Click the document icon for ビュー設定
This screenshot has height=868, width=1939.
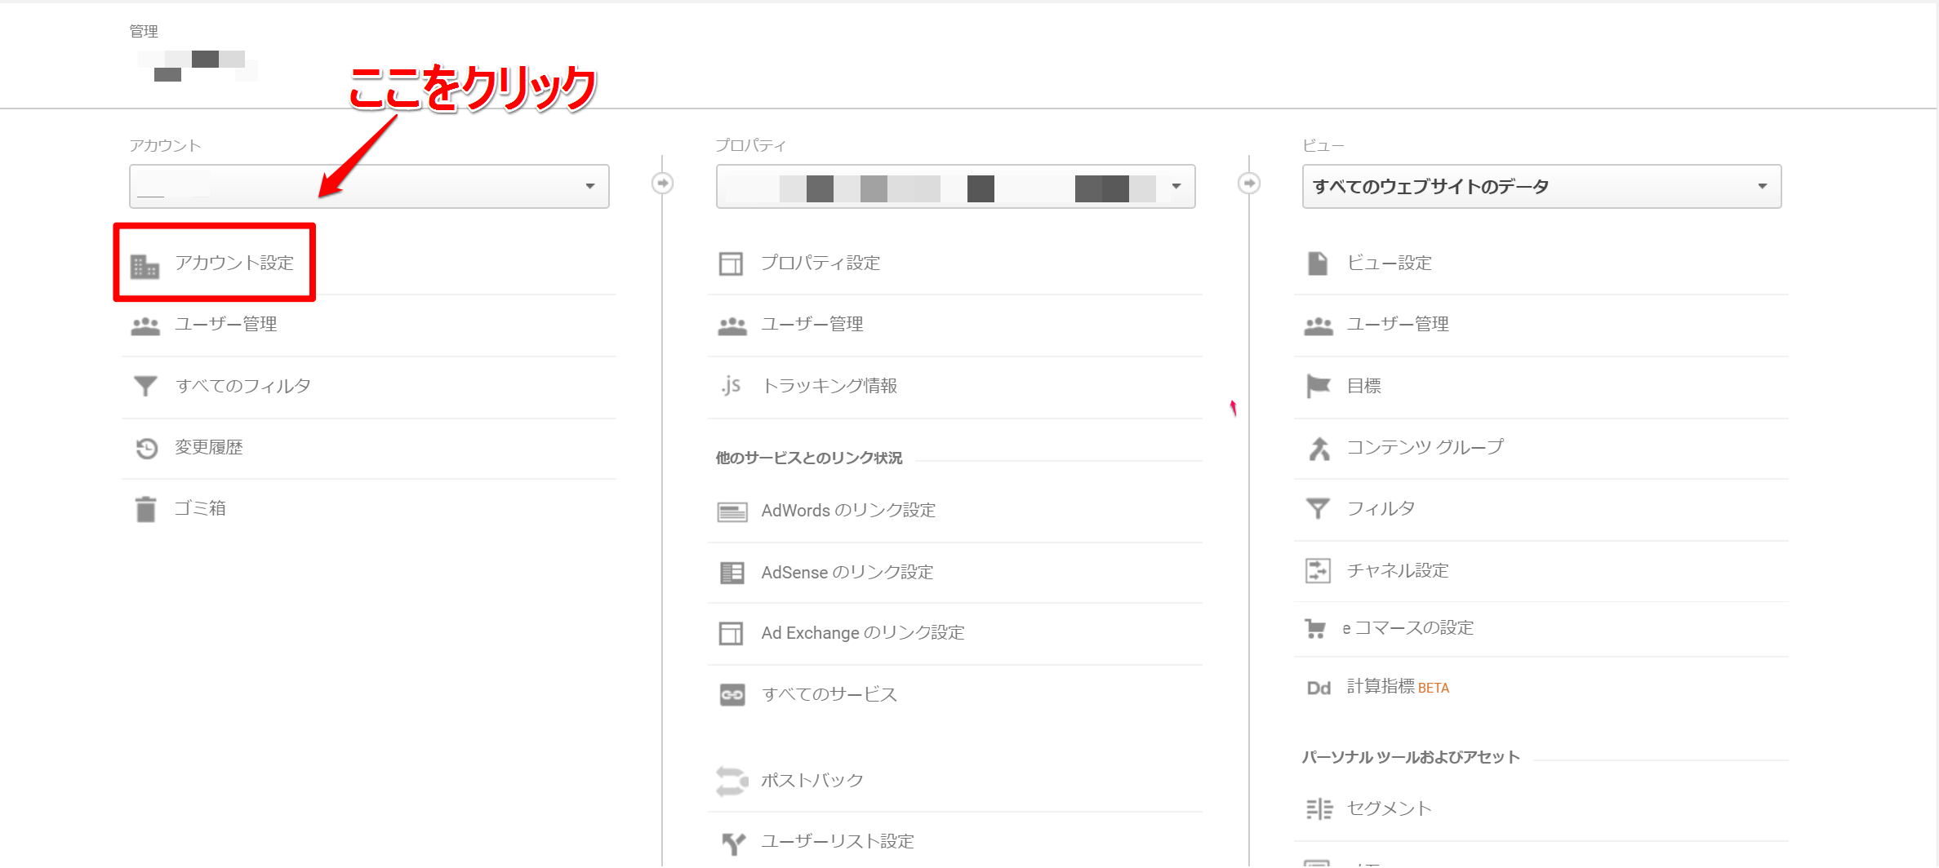click(1318, 263)
